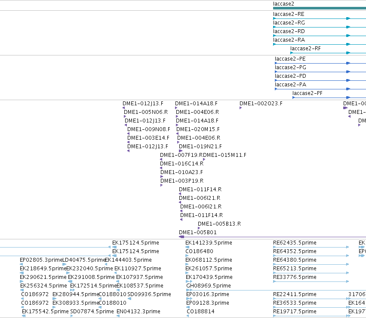Click the EK261057.5prime EST label

click(x=209, y=269)
